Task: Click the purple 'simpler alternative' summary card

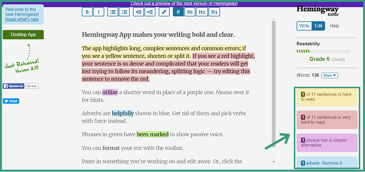Action: 327,143
